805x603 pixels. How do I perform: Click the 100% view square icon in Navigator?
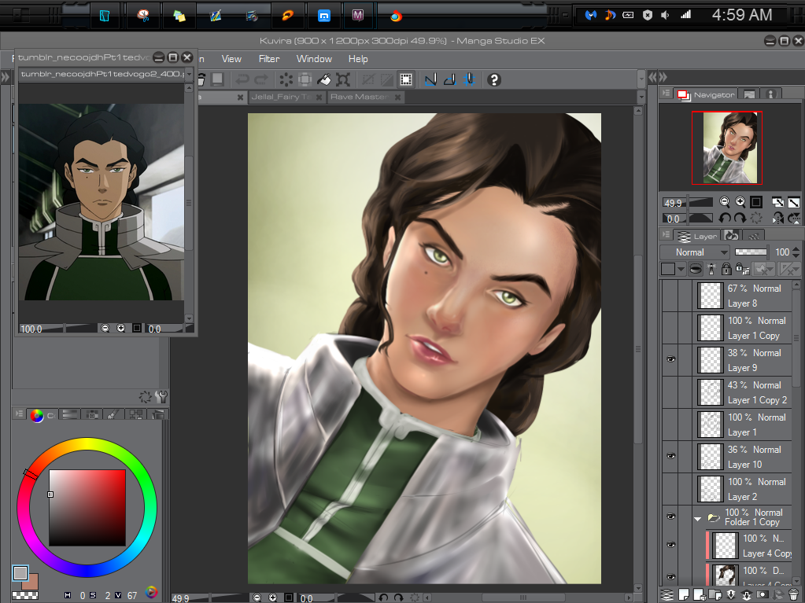click(756, 202)
